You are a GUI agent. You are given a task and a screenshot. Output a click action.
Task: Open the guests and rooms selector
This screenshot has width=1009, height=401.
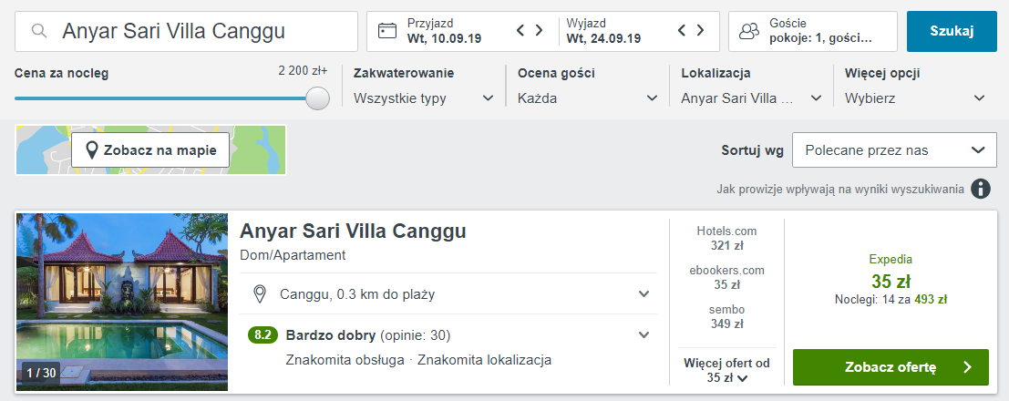[812, 31]
